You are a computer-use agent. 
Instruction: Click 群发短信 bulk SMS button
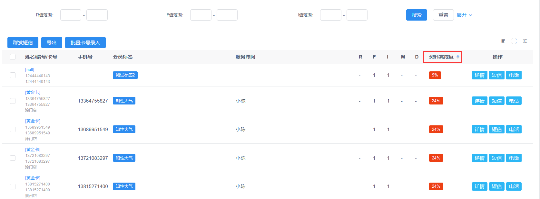coord(23,43)
